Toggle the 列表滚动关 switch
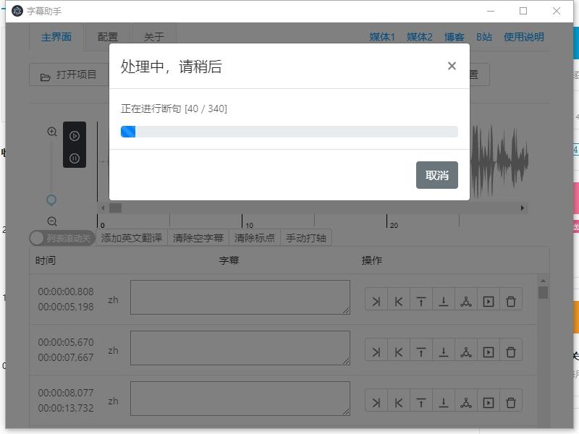Image resolution: width=579 pixels, height=434 pixels. 61,238
